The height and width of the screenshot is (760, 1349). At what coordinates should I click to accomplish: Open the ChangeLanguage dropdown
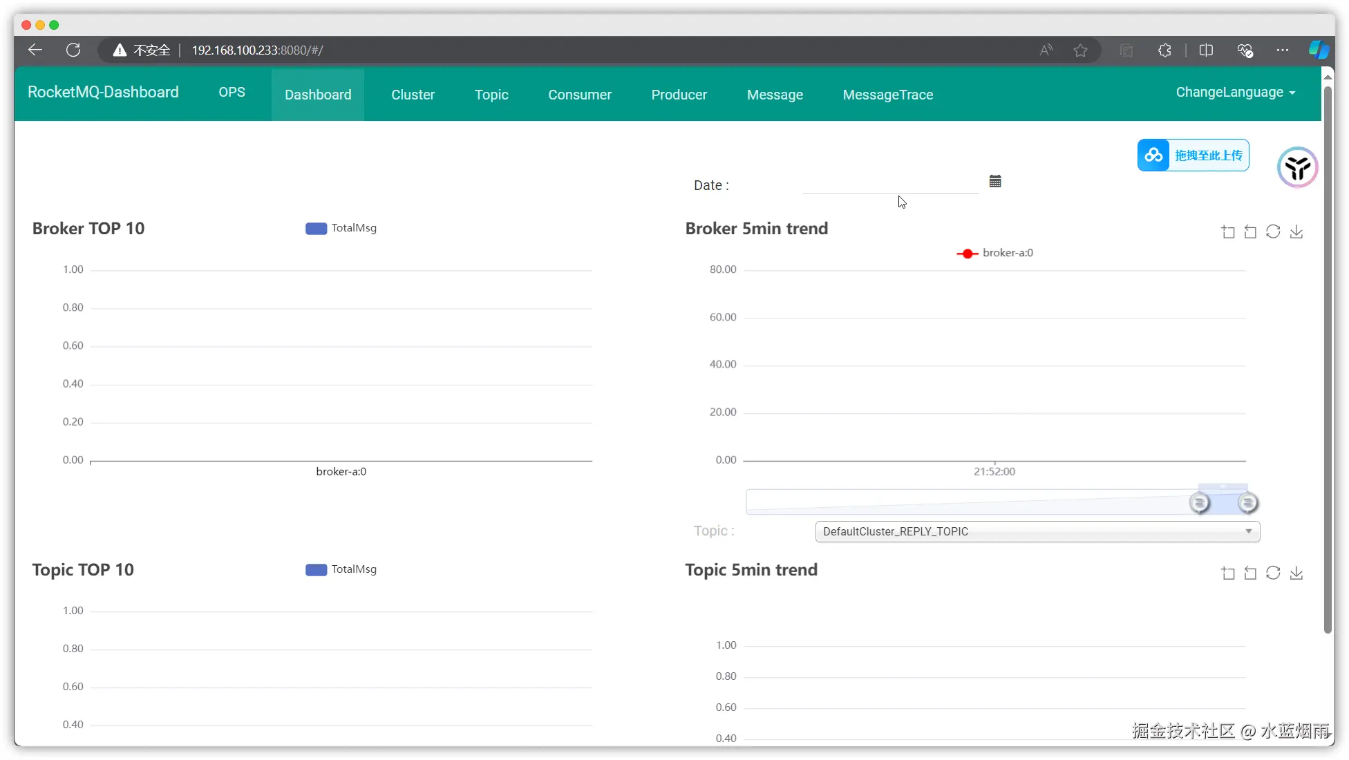pyautogui.click(x=1235, y=93)
